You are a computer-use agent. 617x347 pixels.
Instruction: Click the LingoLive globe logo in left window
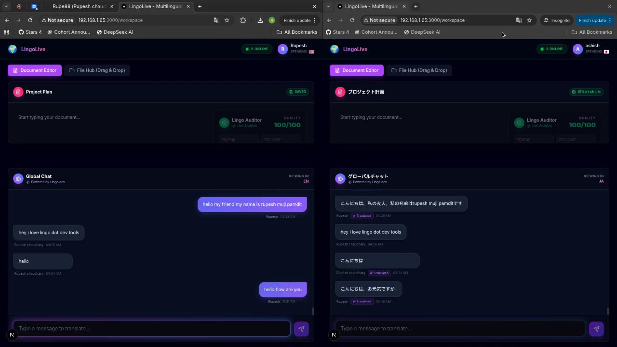tap(13, 49)
